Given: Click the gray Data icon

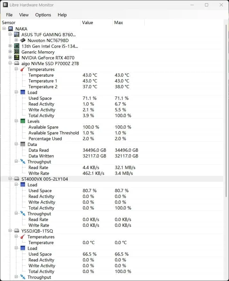Looking at the screenshot, I should [x=23, y=144].
